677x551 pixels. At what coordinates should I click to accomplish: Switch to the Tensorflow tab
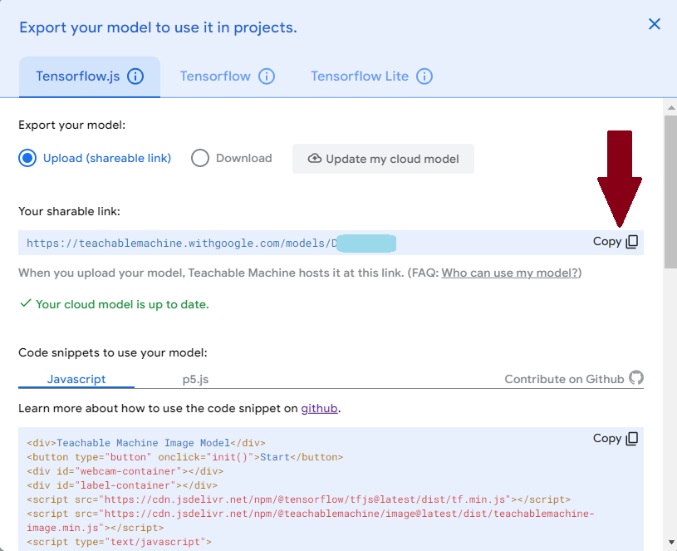[x=215, y=76]
